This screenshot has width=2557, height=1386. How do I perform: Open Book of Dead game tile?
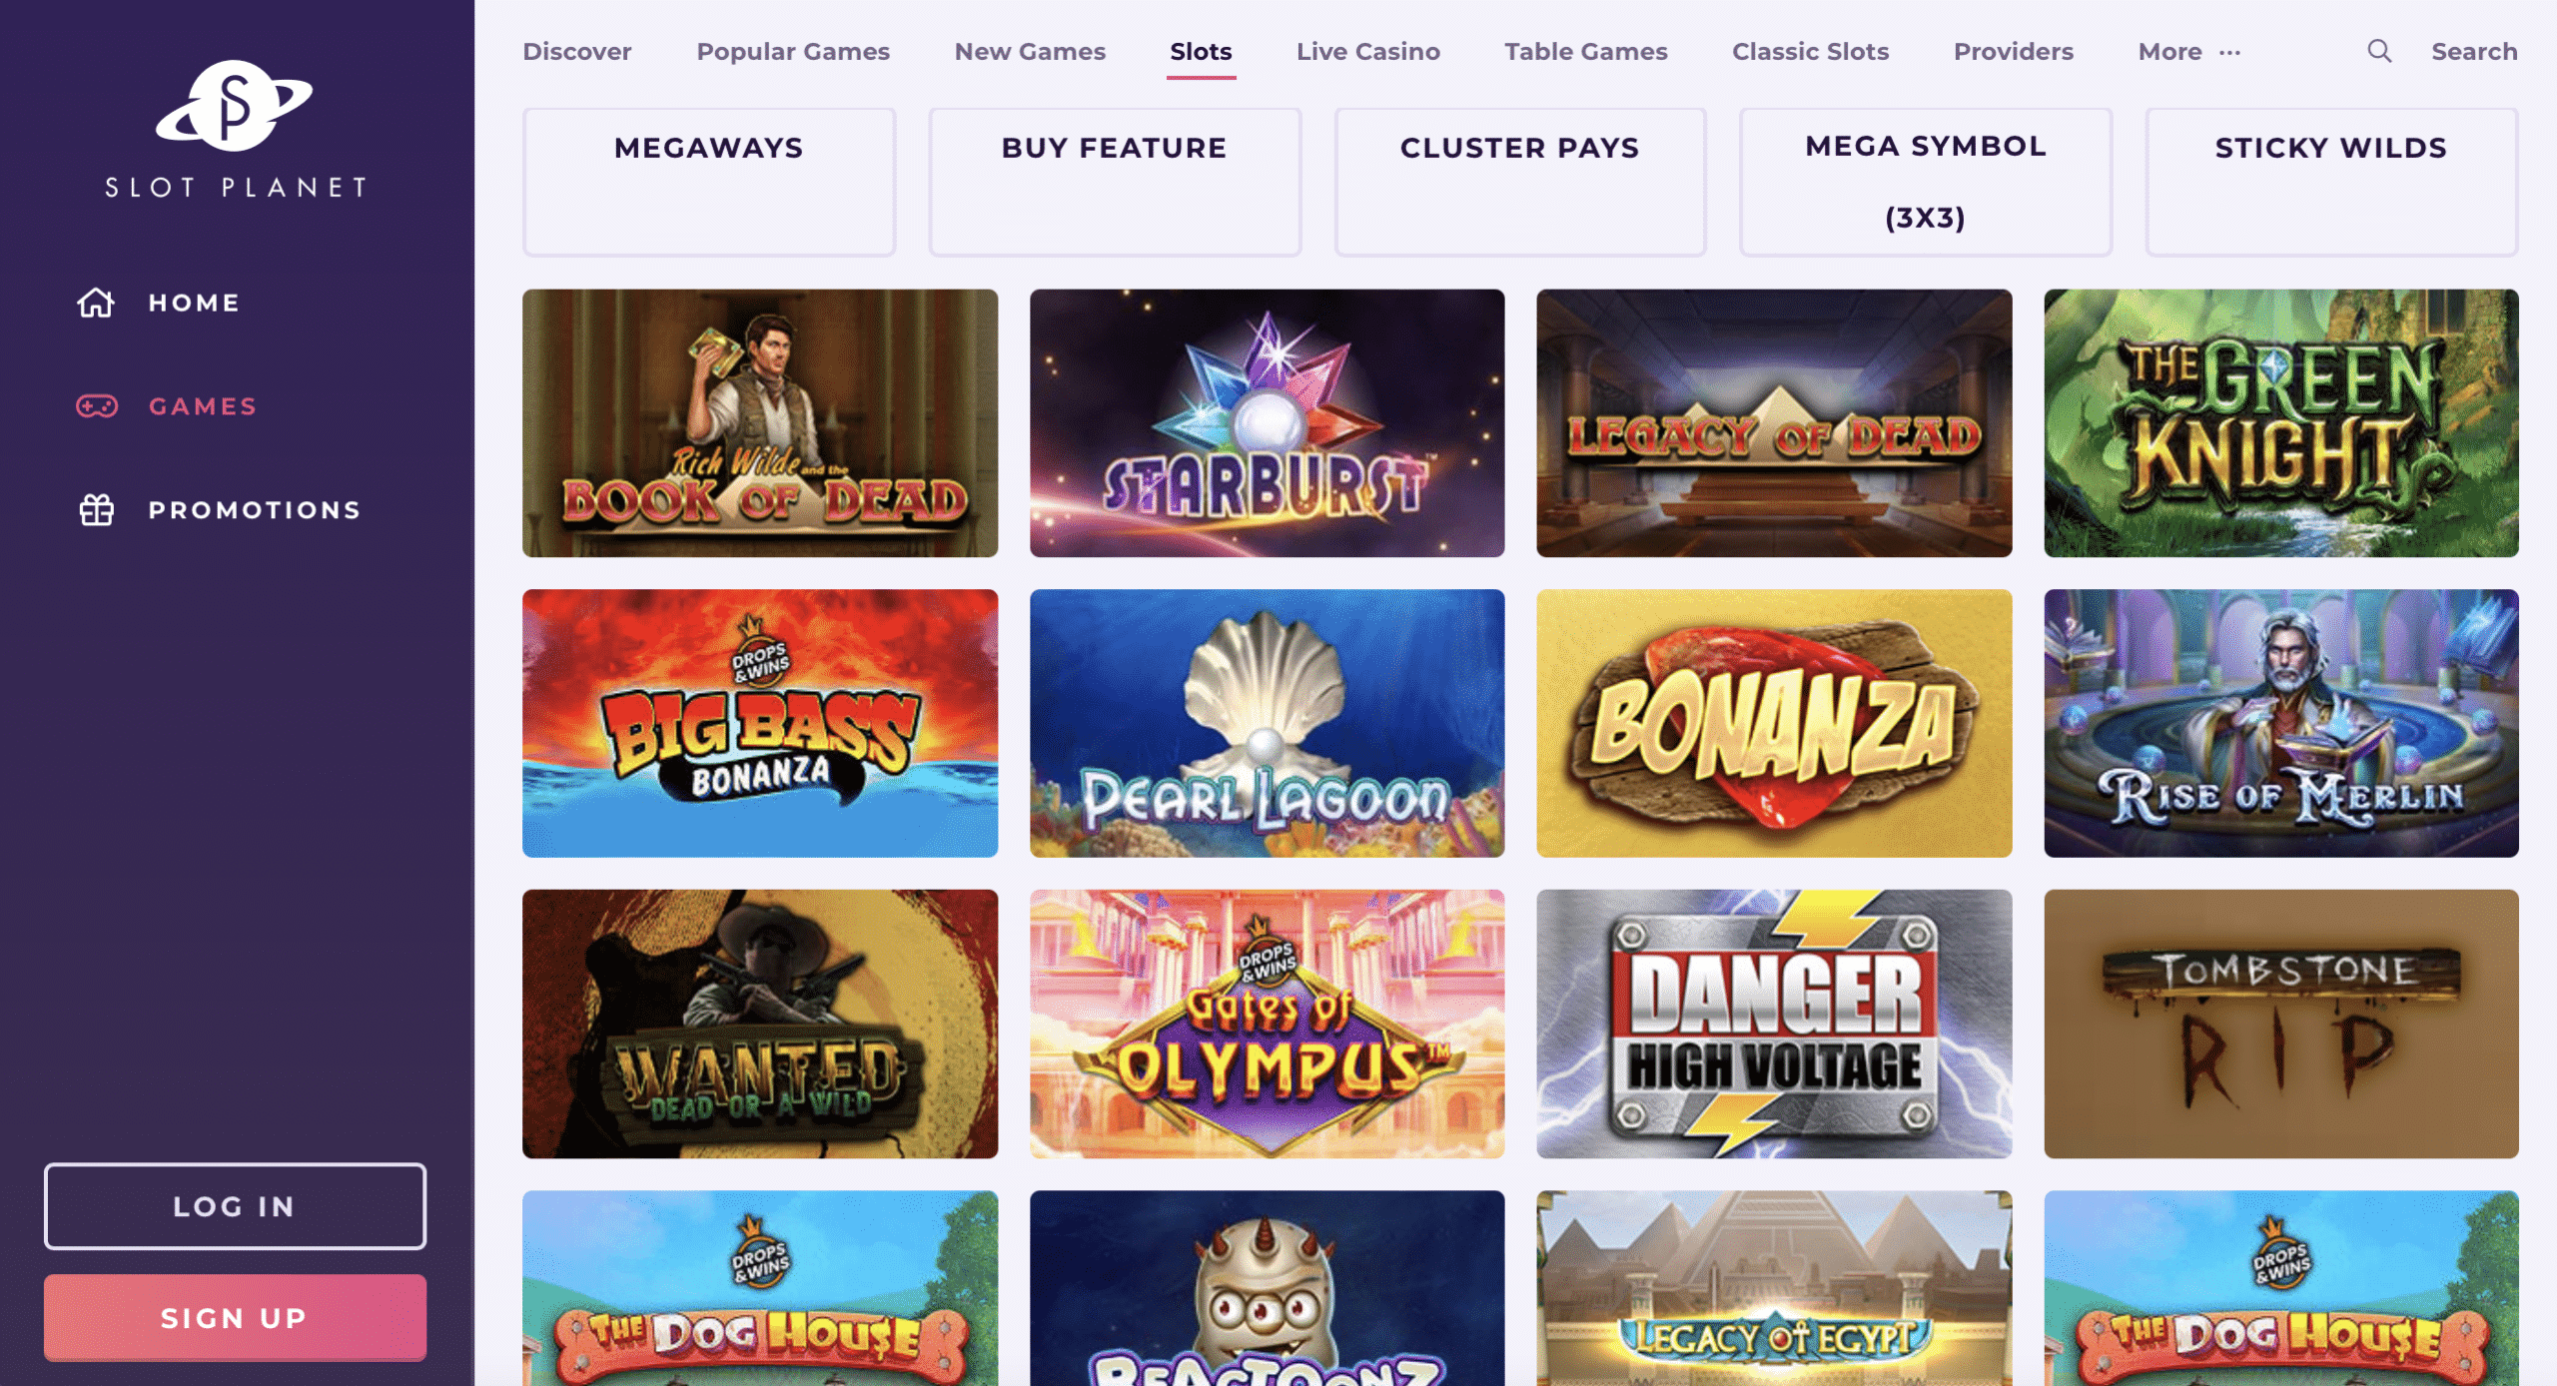coord(759,423)
